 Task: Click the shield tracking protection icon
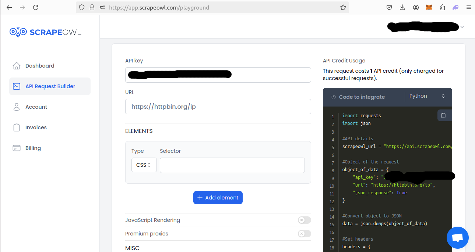pyautogui.click(x=82, y=7)
